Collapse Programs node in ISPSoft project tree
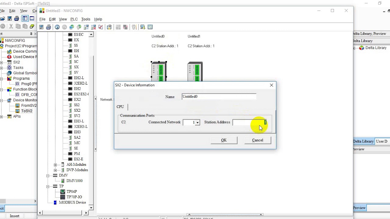The image size is (390, 219). pos(2,78)
